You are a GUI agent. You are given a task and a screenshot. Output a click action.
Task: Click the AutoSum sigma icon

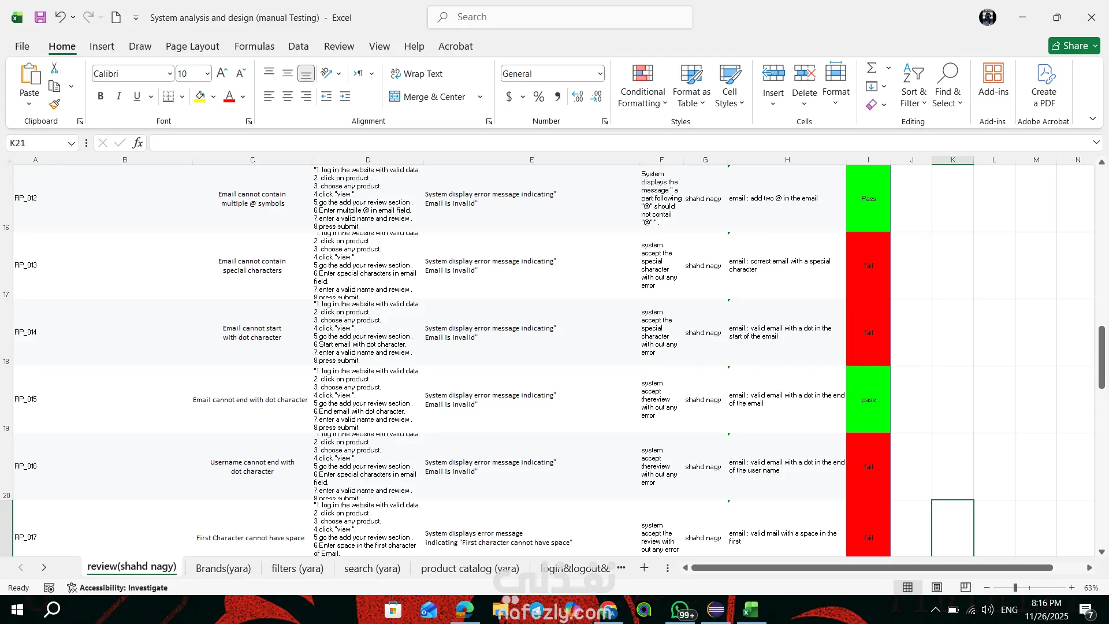point(872,68)
